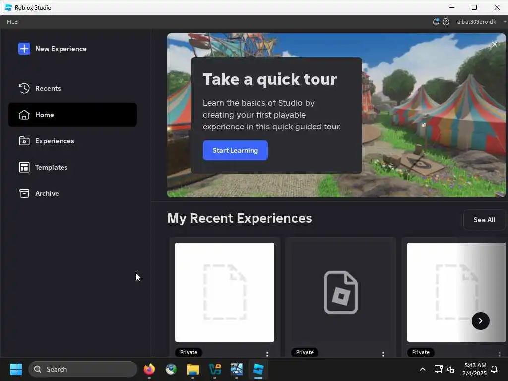
Task: Open the first blank experience thumbnail
Action: (225, 292)
